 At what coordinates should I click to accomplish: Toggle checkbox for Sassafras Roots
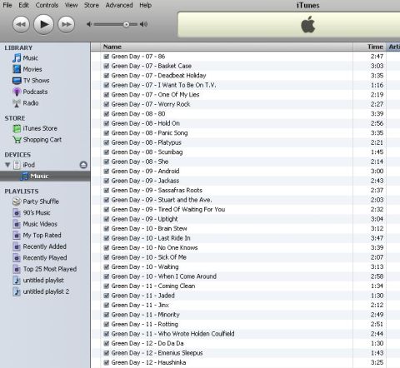106,191
